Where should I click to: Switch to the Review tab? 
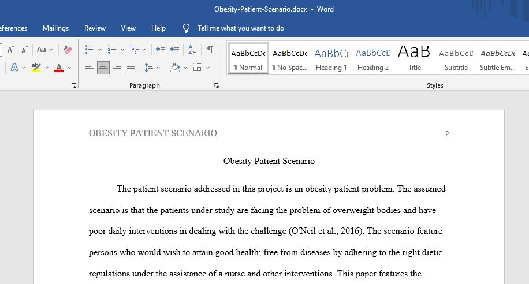click(x=95, y=28)
